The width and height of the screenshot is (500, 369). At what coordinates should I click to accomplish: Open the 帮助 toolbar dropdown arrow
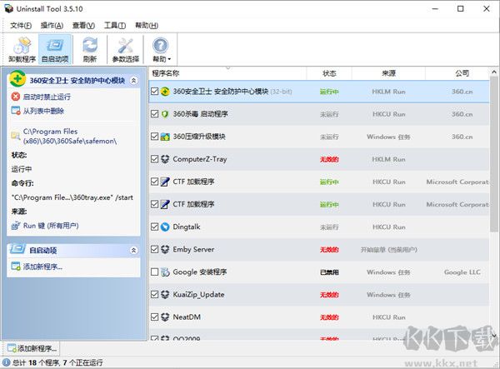tap(169, 59)
